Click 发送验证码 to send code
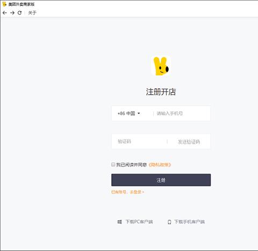This screenshot has height=251, width=258. point(189,142)
